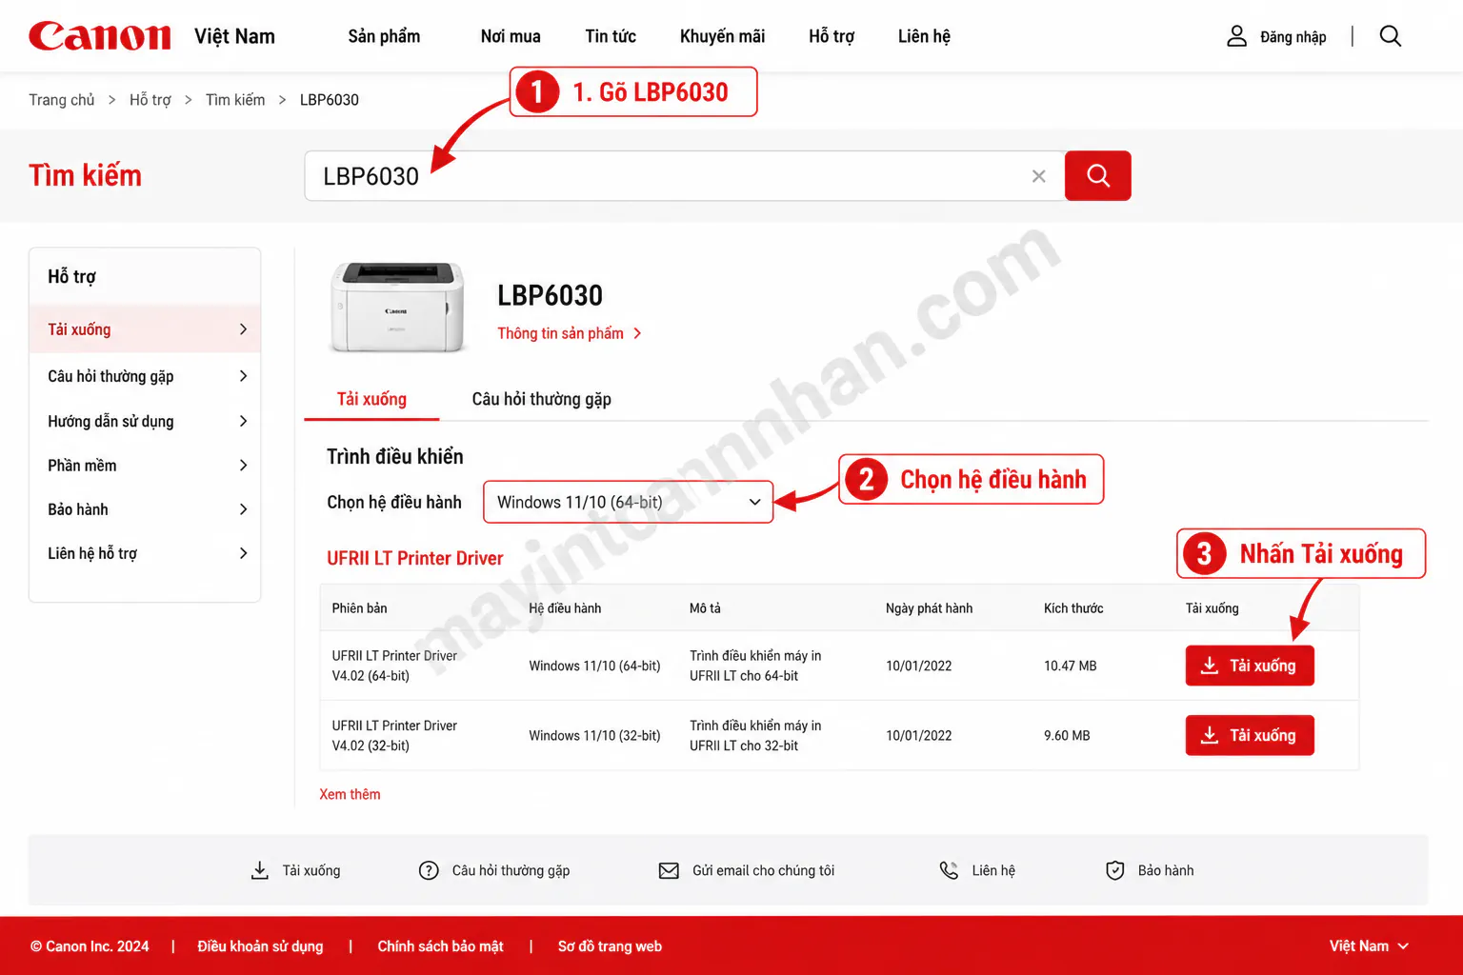Open the Hỗ trợ top menu
Image resolution: width=1463 pixels, height=975 pixels.
click(x=832, y=36)
